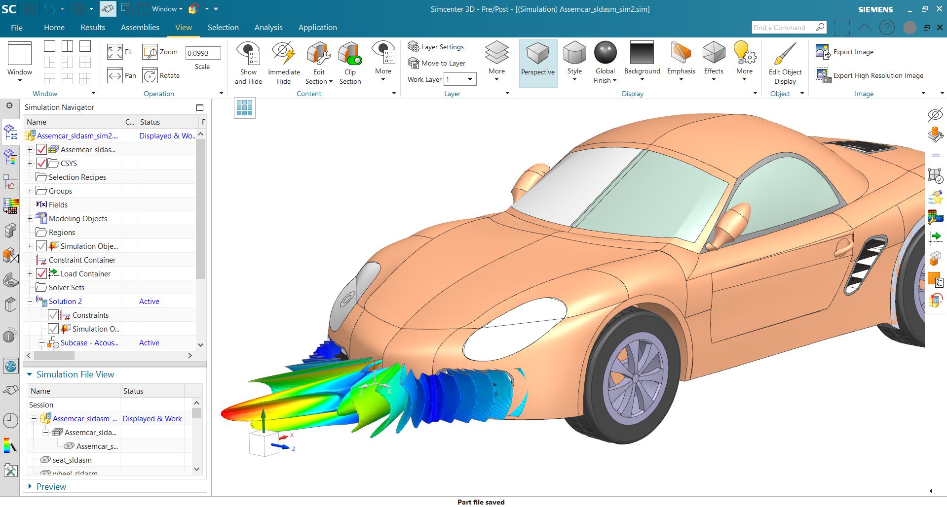Screen dimensions: 947x507
Task: Switch to the Analysis ribbon tab
Action: 268,27
